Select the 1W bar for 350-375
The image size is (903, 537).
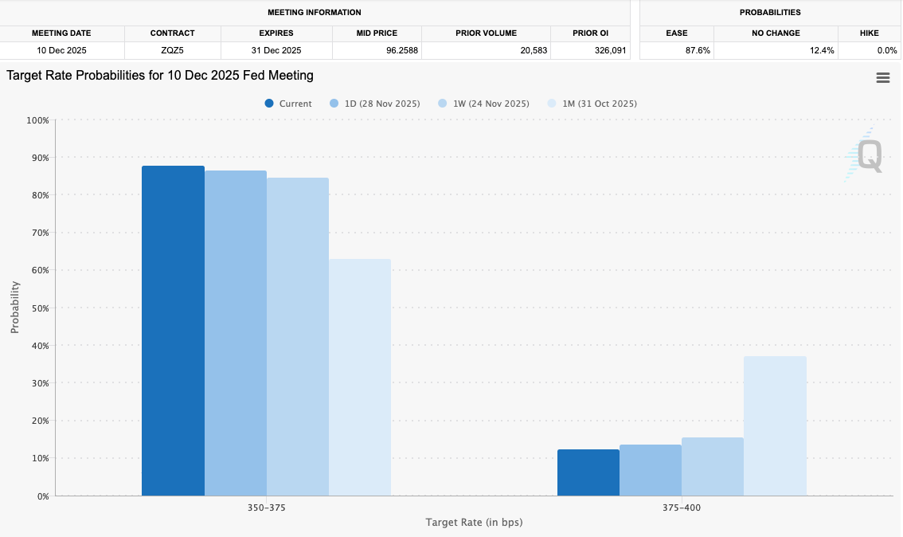click(297, 336)
